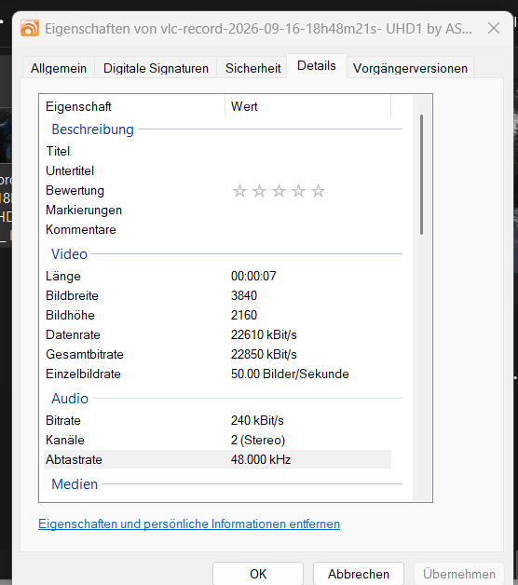Click the Untertitel value field
The width and height of the screenshot is (518, 585).
point(309,170)
